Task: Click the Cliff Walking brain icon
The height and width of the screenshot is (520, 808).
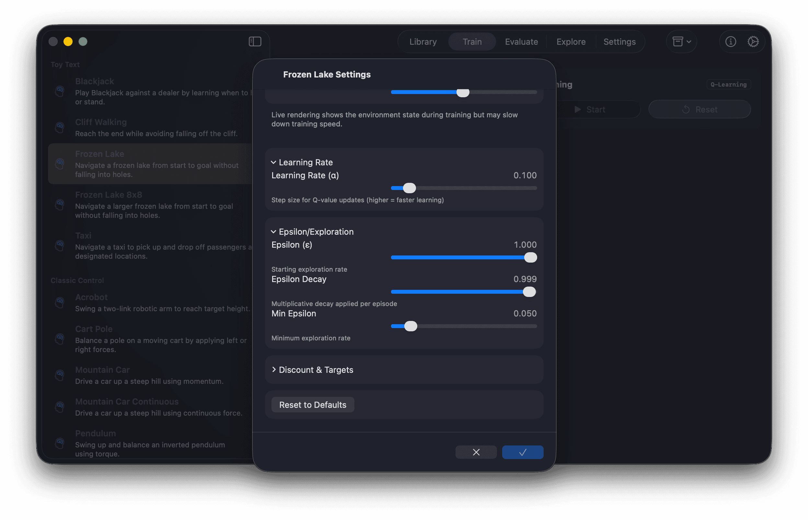Action: [60, 127]
